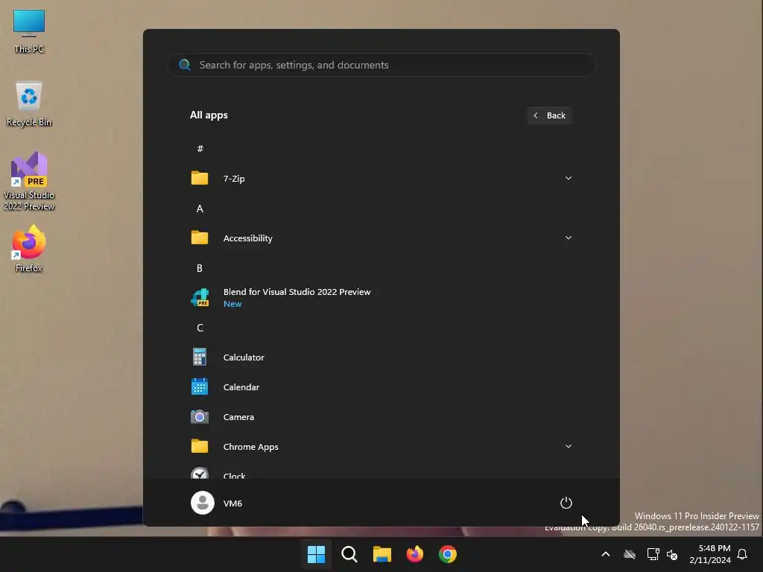This screenshot has width=763, height=572.
Task: Select the Recycle Bin desktop icon
Action: coord(29,104)
